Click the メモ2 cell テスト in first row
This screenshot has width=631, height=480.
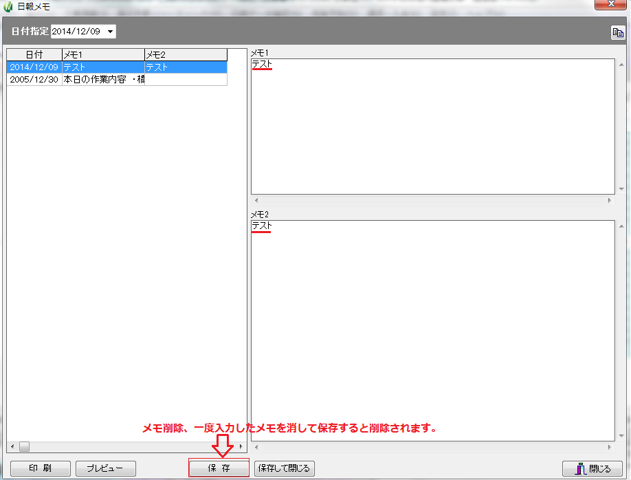point(186,67)
